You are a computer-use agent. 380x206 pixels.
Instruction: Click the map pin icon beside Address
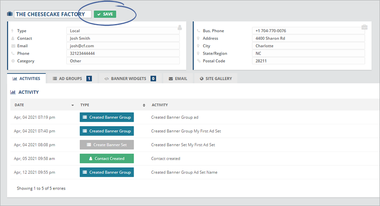click(x=199, y=38)
